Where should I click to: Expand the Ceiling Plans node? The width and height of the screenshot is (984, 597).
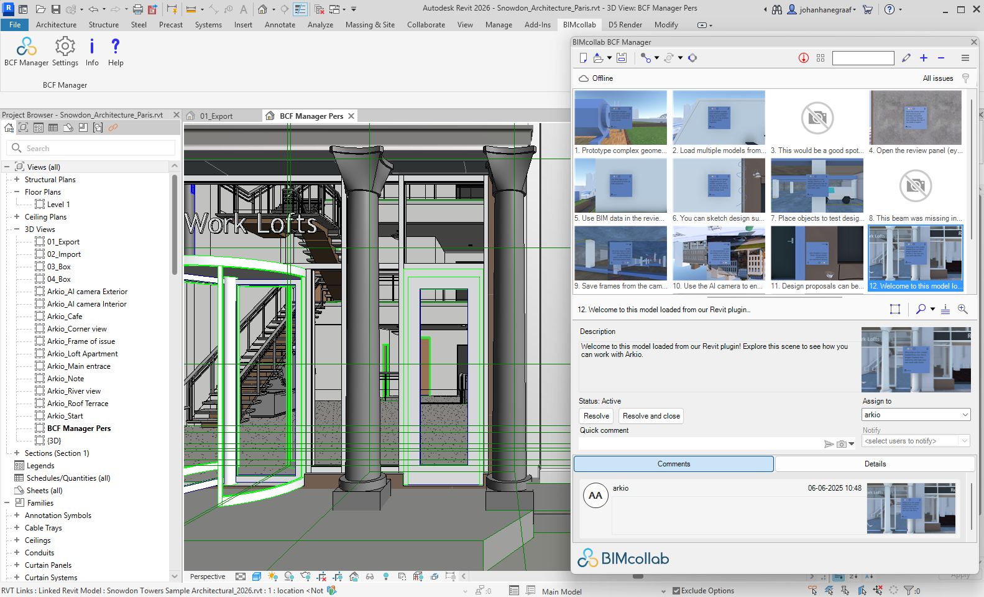point(17,217)
